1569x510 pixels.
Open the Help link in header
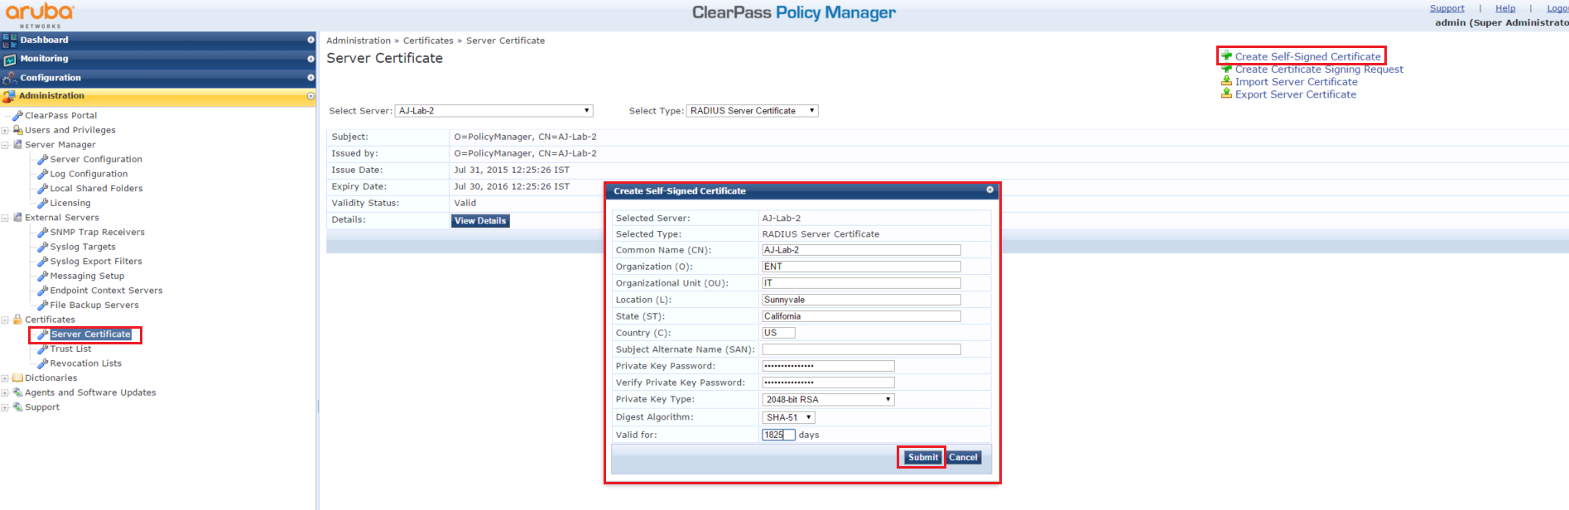pos(1505,8)
